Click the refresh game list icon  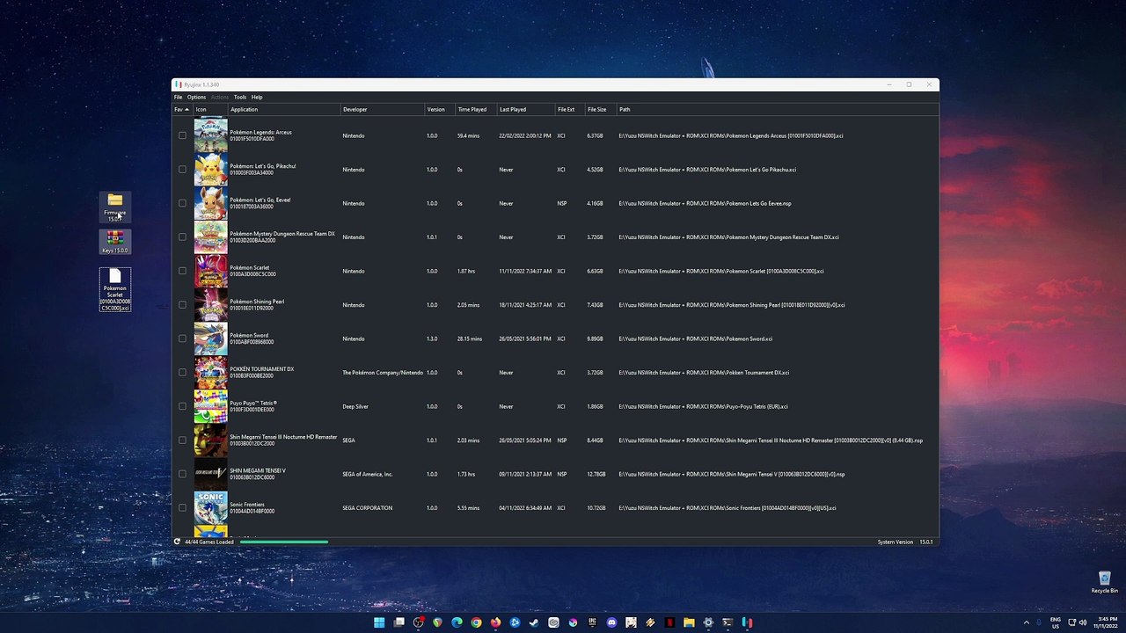(x=177, y=542)
